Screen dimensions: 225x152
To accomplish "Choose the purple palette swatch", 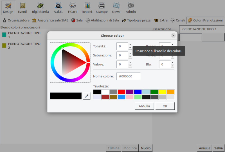I will pyautogui.click(x=130, y=92).
